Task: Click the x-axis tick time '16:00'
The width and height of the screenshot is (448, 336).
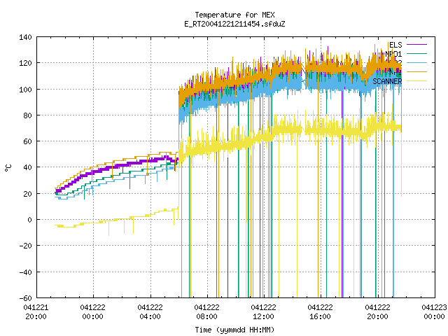Action: point(320,316)
